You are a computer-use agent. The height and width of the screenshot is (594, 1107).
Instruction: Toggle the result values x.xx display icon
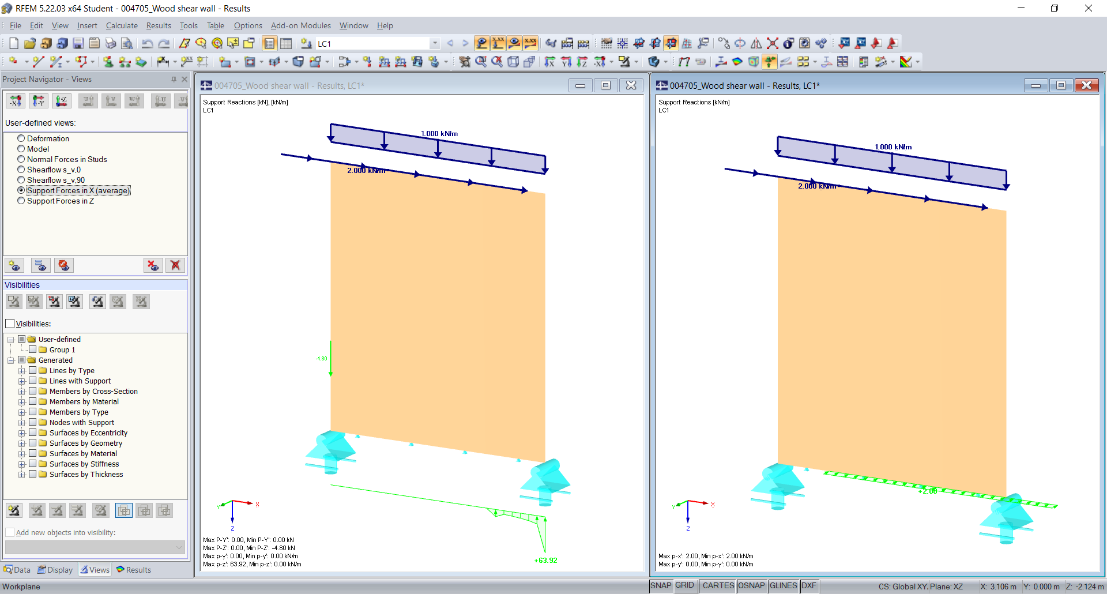click(x=530, y=43)
